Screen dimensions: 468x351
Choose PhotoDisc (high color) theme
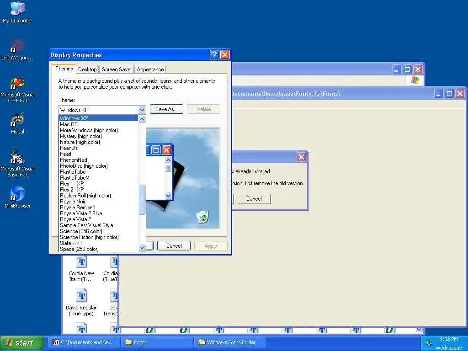[x=99, y=166]
